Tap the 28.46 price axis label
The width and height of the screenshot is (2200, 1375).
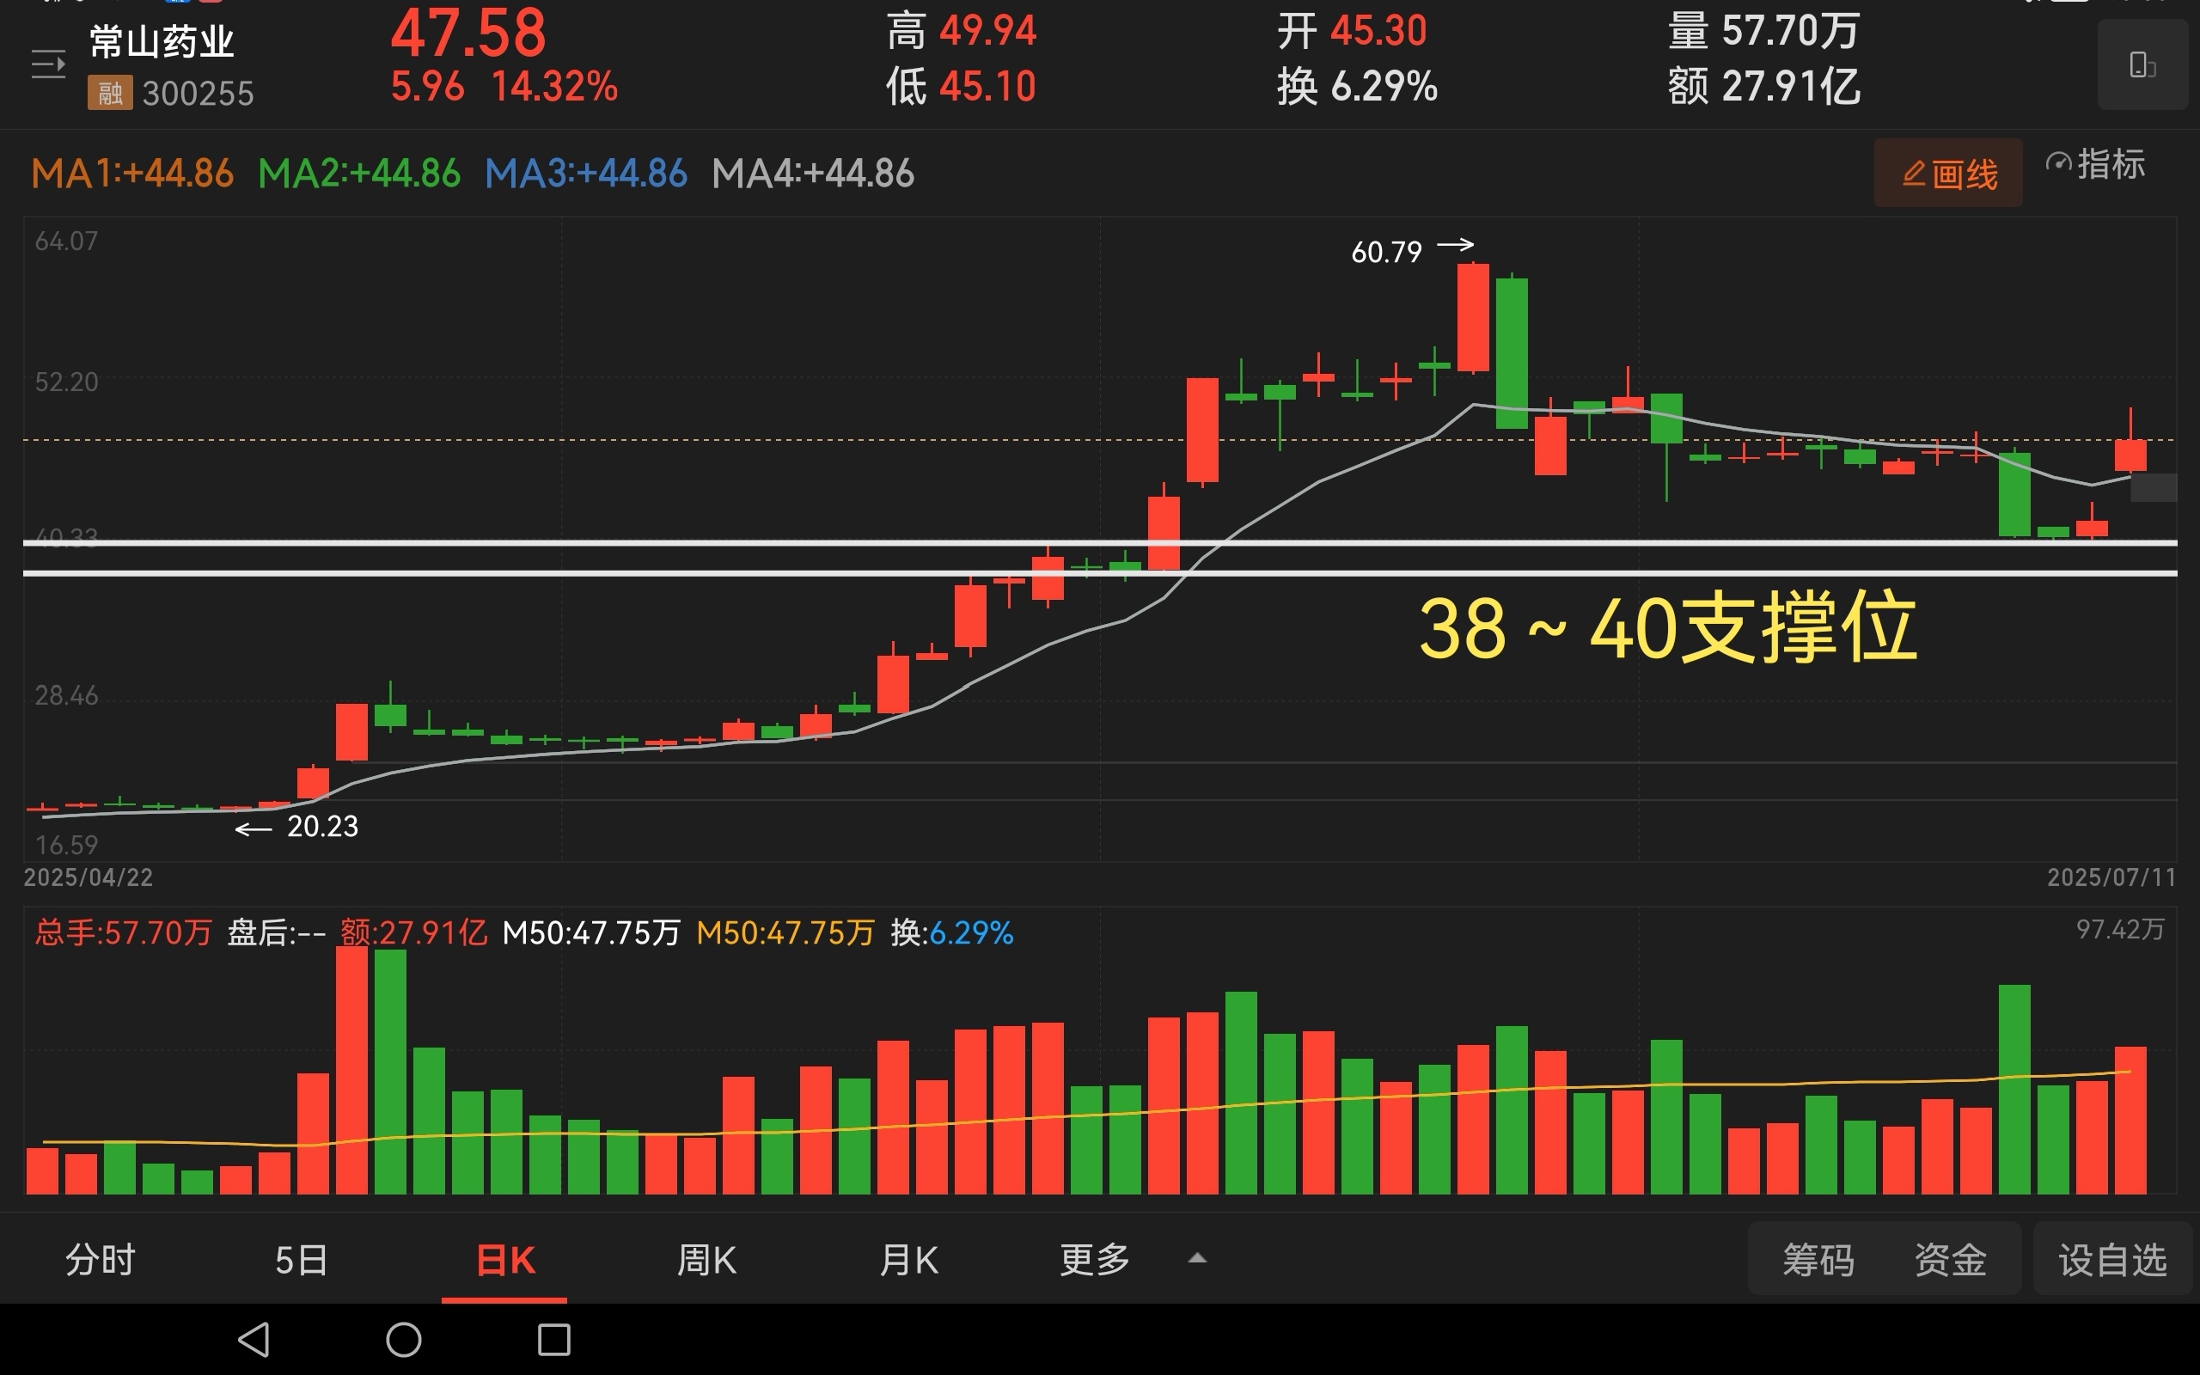(66, 696)
